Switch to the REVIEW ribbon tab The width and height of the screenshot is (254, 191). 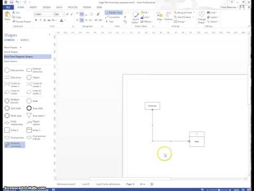(x=87, y=7)
